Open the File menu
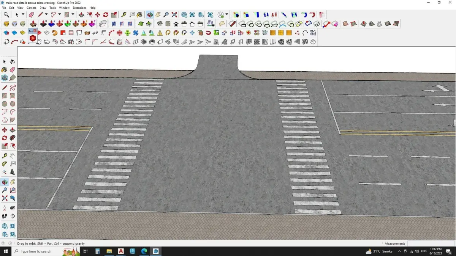This screenshot has width=456, height=256. click(4, 8)
